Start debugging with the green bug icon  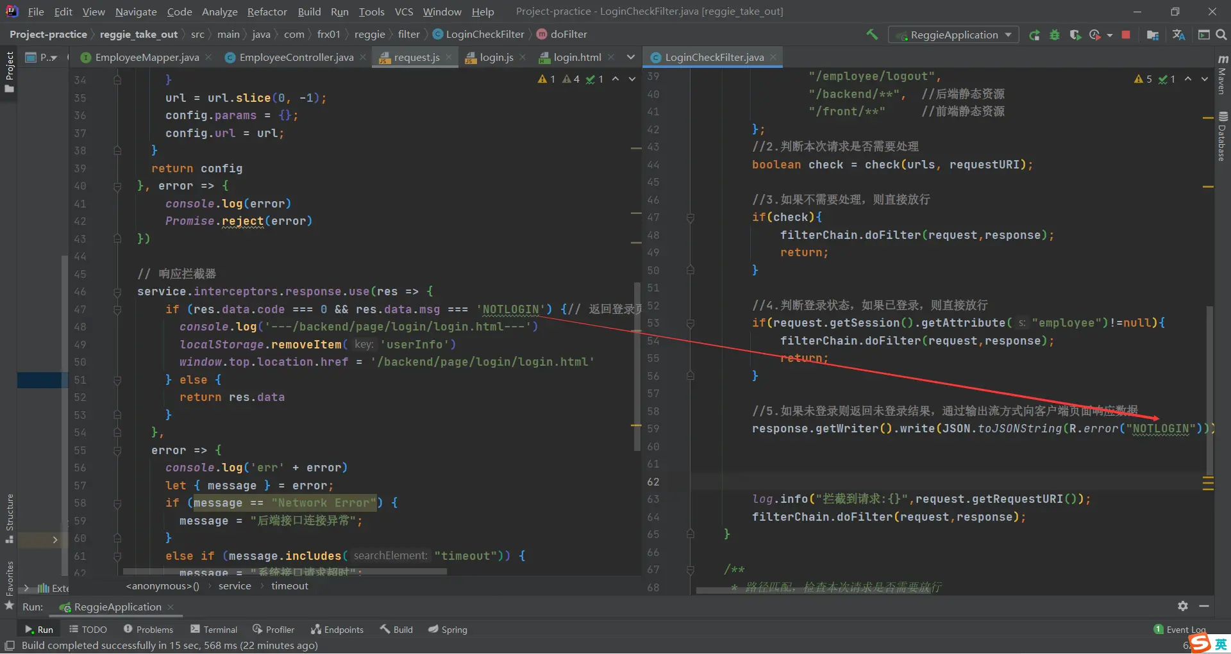click(1055, 35)
